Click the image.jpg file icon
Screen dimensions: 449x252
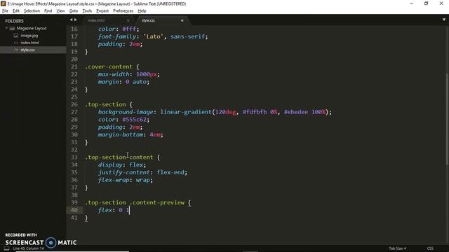pyautogui.click(x=15, y=36)
